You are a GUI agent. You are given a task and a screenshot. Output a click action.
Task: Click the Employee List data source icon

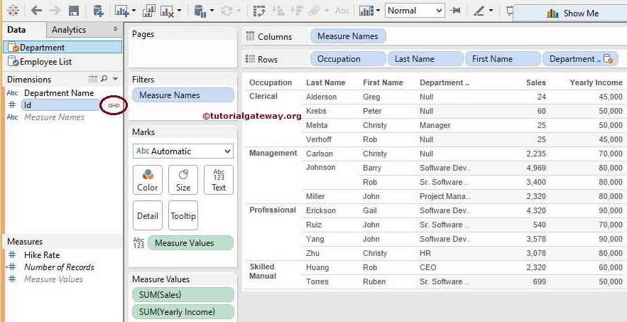coord(13,62)
